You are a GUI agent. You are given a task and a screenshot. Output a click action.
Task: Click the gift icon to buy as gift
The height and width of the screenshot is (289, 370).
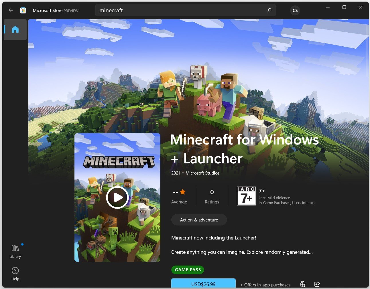point(303,284)
